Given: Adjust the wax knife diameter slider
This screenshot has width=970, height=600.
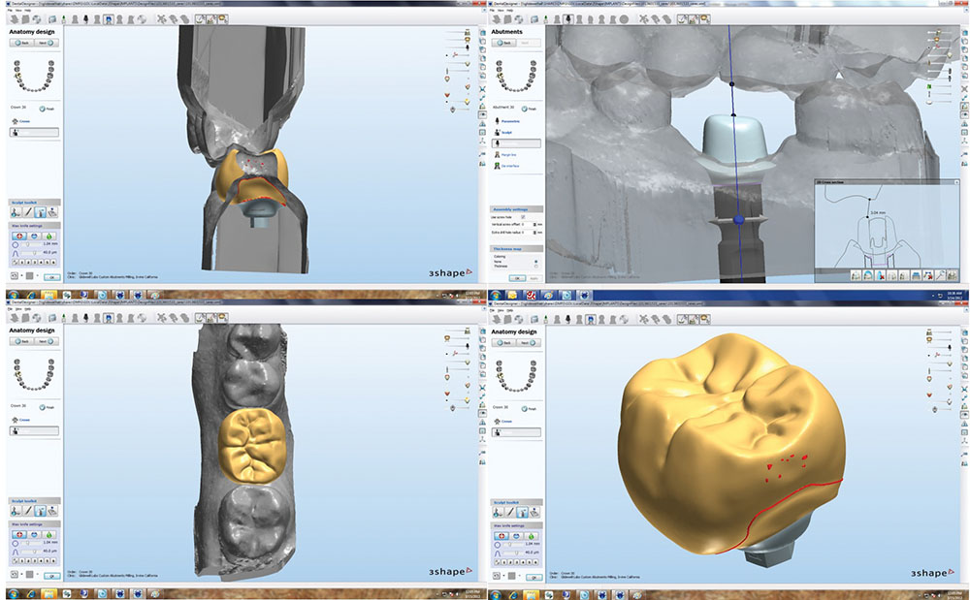Looking at the screenshot, I should (x=27, y=244).
